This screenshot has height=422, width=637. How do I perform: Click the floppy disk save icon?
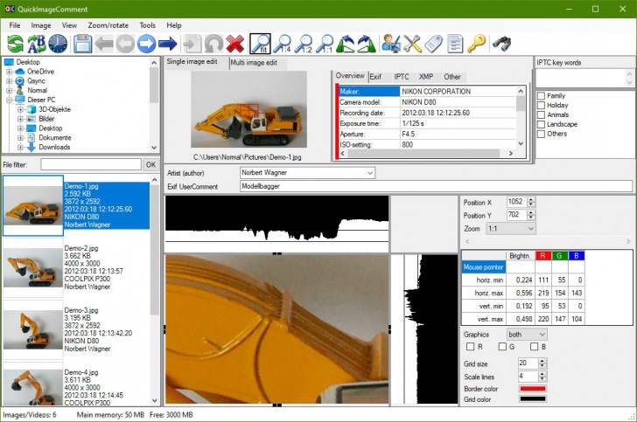tap(82, 44)
